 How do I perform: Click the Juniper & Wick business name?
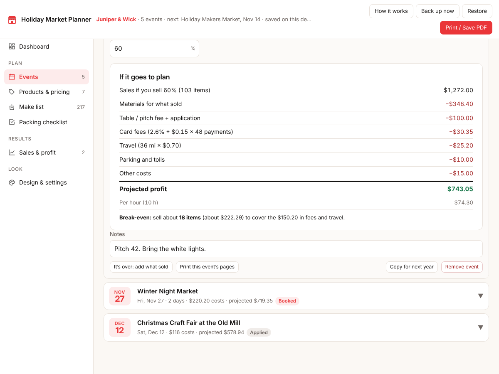(116, 20)
